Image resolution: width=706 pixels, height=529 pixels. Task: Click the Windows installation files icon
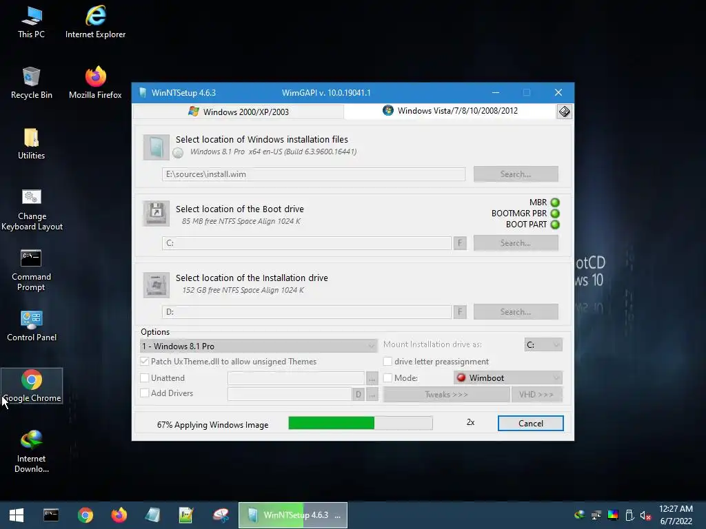[x=156, y=147]
